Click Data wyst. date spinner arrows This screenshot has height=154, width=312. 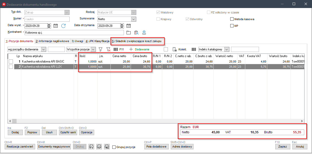coord(49,26)
